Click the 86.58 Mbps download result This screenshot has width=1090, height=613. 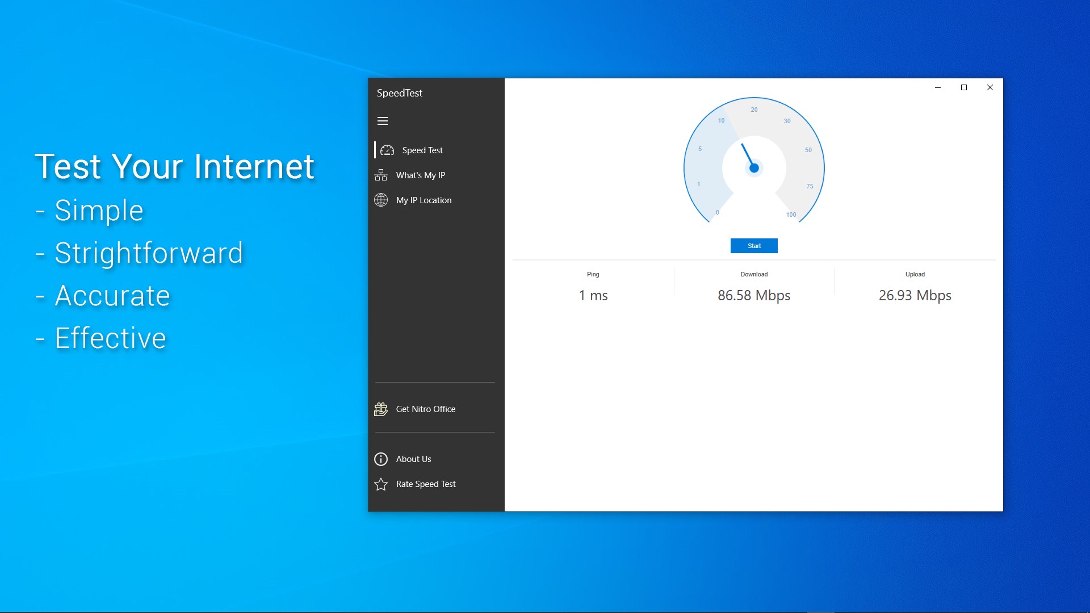point(754,296)
